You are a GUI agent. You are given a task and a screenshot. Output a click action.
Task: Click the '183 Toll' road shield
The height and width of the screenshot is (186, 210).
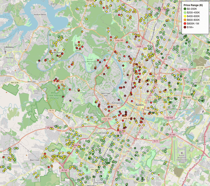point(169,118)
